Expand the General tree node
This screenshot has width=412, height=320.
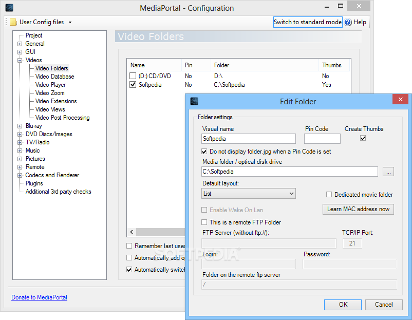tap(20, 44)
